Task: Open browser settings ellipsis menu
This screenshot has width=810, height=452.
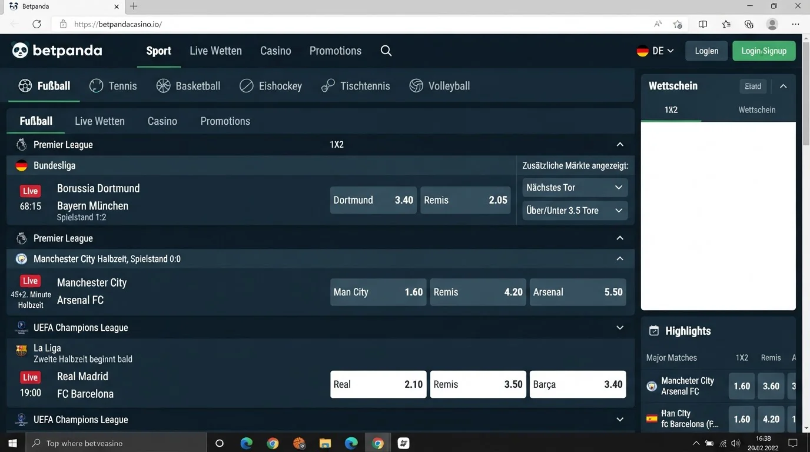Action: [x=796, y=24]
